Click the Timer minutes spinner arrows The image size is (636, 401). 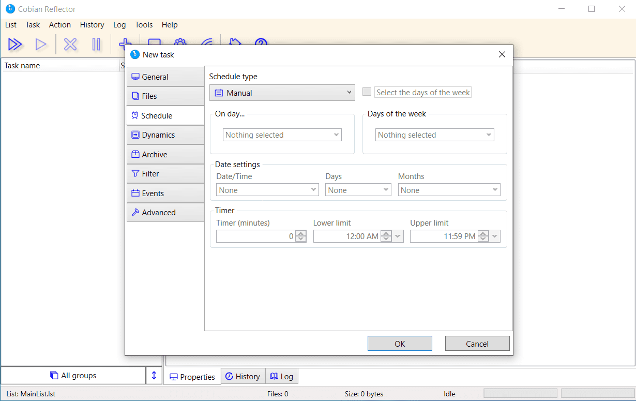click(301, 236)
